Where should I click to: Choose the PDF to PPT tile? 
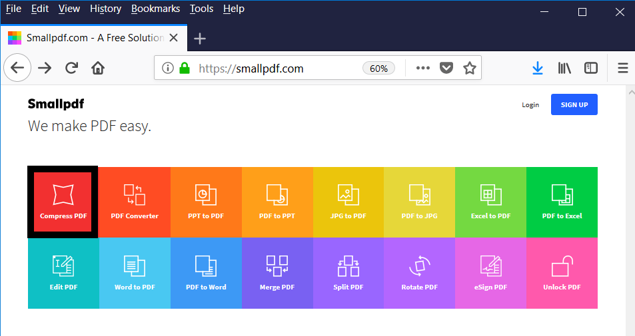pyautogui.click(x=277, y=202)
